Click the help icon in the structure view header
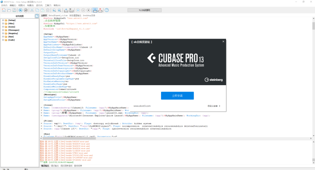315x170 pixels. point(37,16)
